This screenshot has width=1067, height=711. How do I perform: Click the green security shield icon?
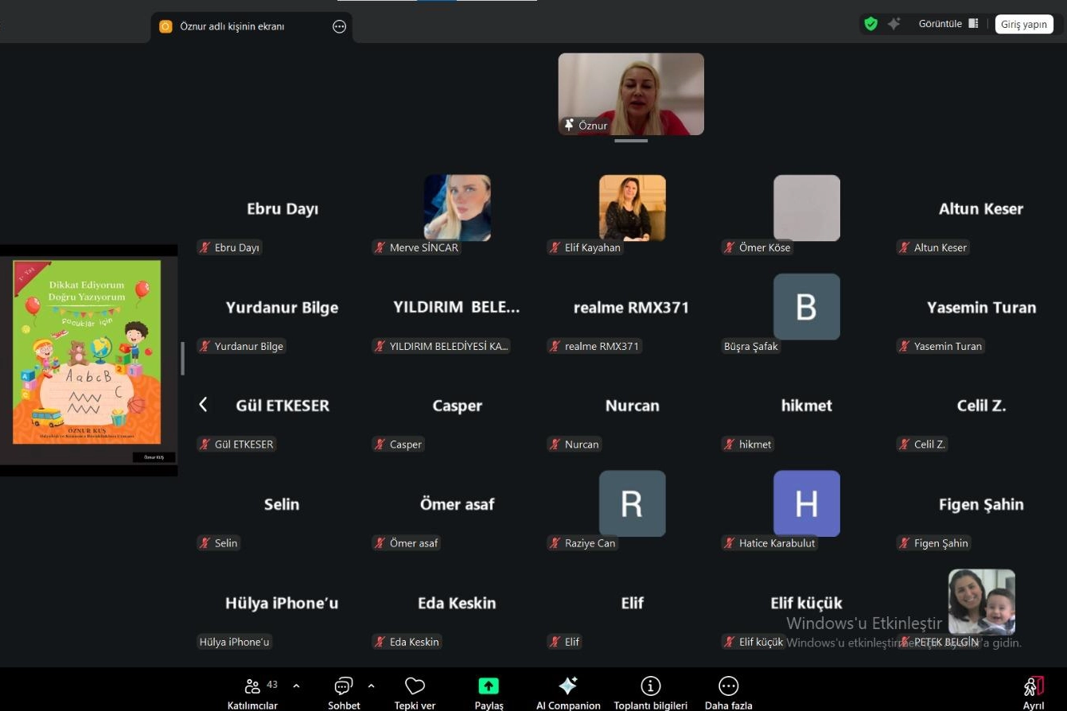(x=871, y=24)
